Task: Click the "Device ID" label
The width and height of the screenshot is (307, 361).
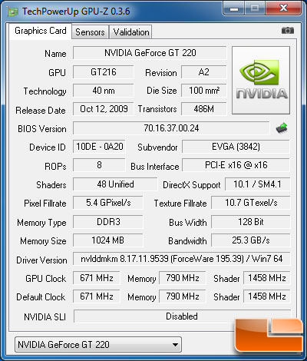Action: (x=48, y=147)
